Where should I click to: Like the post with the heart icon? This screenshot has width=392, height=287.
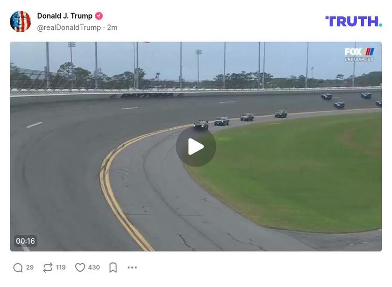[80, 267]
